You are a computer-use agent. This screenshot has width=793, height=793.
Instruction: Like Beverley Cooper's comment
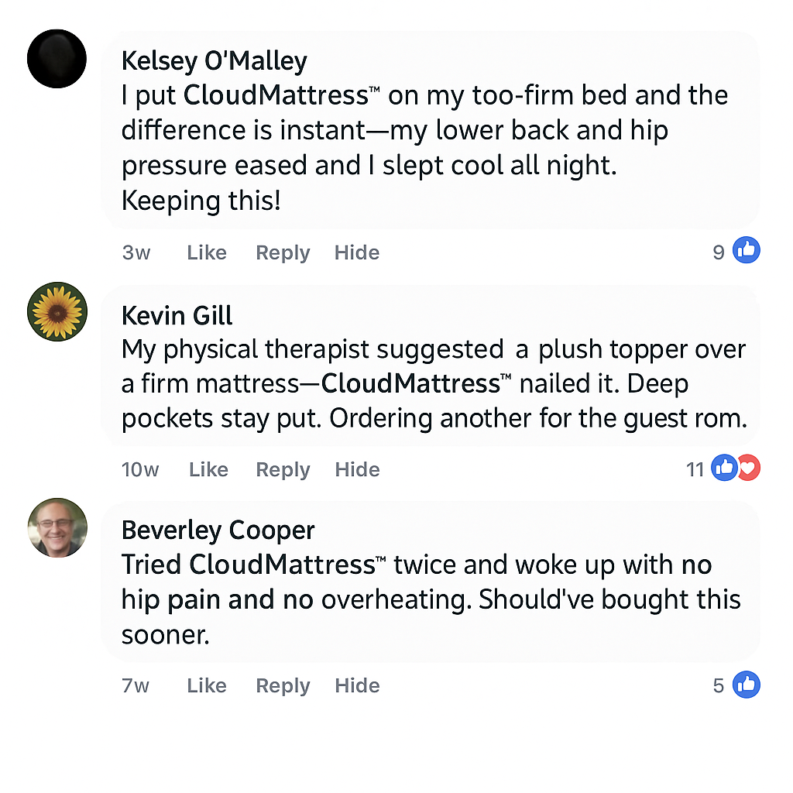[207, 685]
